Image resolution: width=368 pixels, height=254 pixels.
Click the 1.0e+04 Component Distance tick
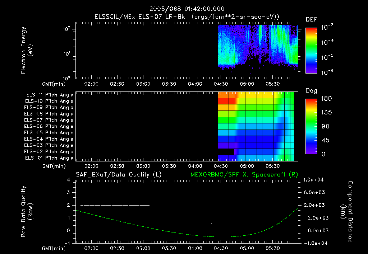pyautogui.click(x=313, y=180)
